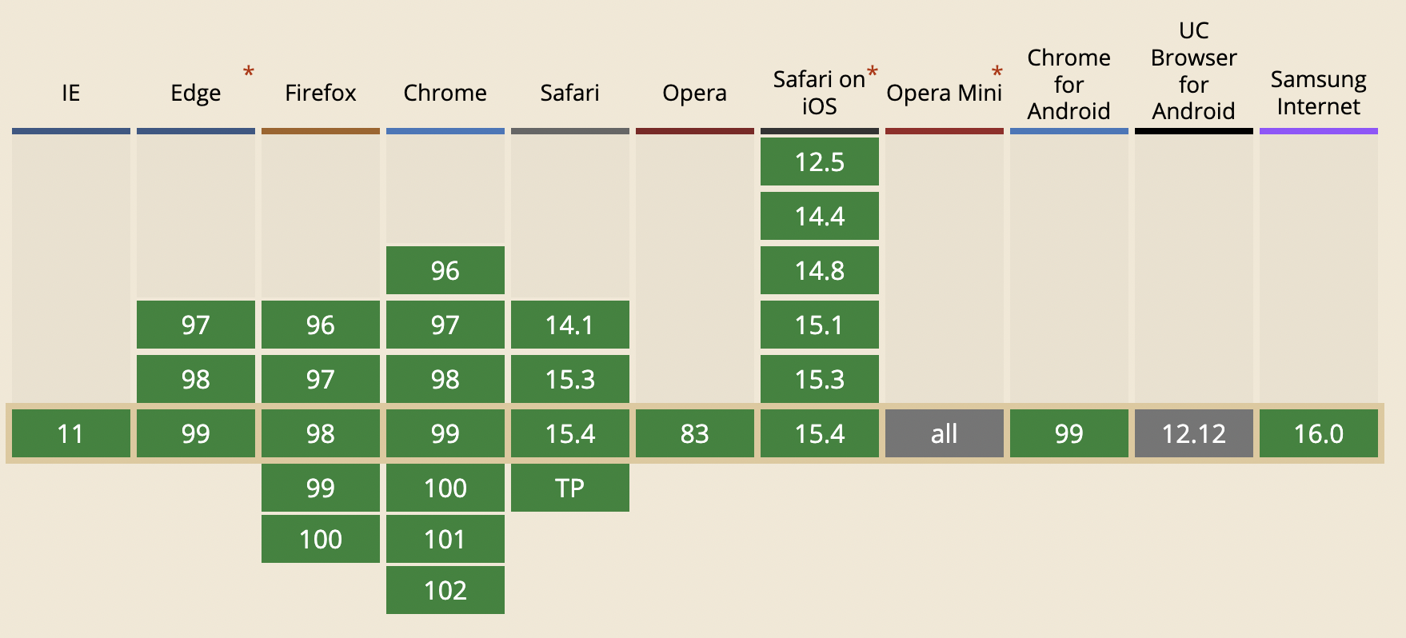Click the Opera Mini asterisk
1406x638 pixels.
997,72
